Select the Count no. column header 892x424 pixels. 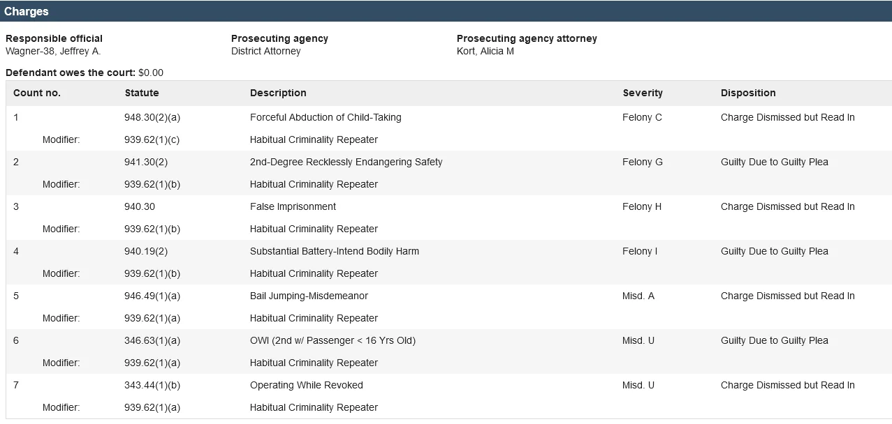pyautogui.click(x=37, y=93)
